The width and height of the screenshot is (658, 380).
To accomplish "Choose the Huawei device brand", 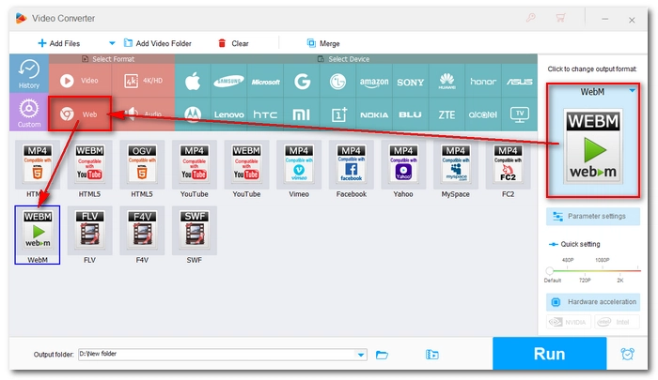I will pyautogui.click(x=446, y=82).
